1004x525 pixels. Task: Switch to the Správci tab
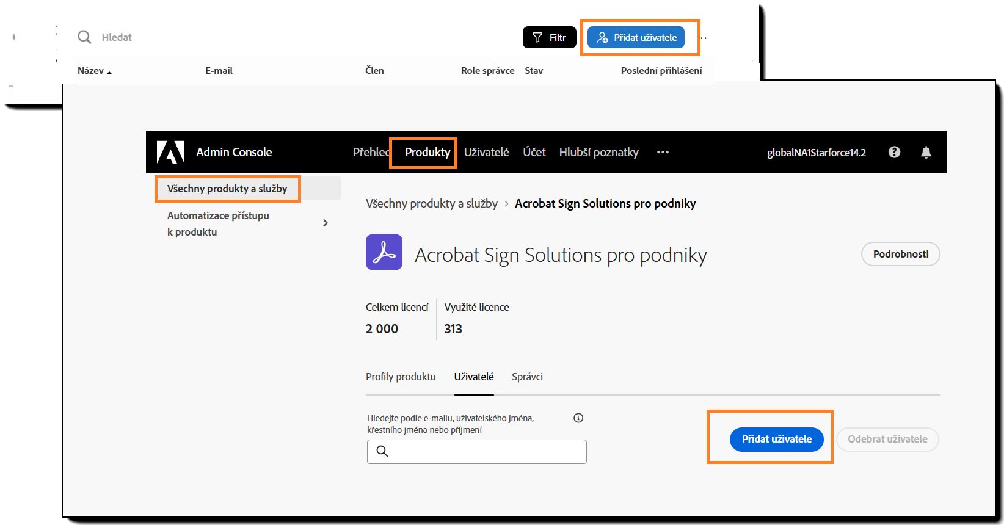tap(527, 377)
